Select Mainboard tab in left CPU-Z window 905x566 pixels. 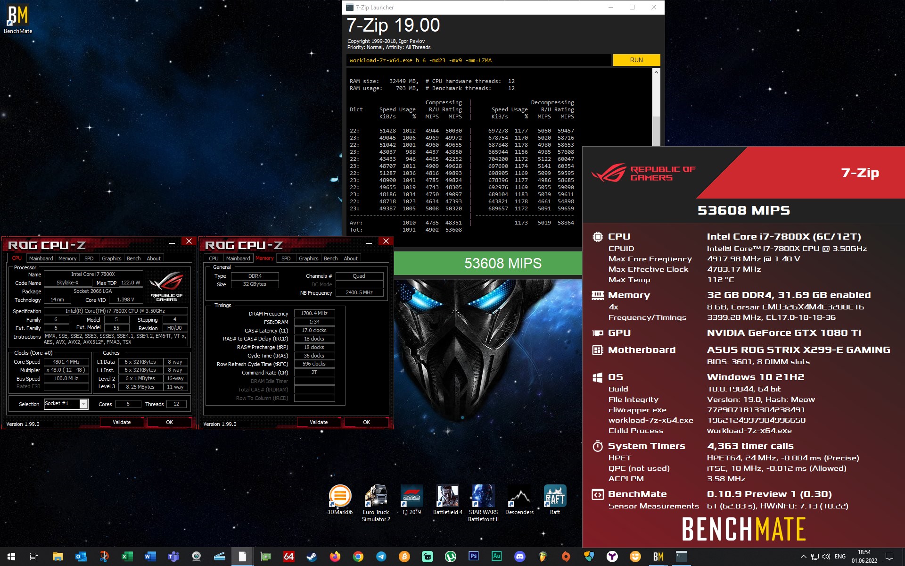[x=41, y=258]
